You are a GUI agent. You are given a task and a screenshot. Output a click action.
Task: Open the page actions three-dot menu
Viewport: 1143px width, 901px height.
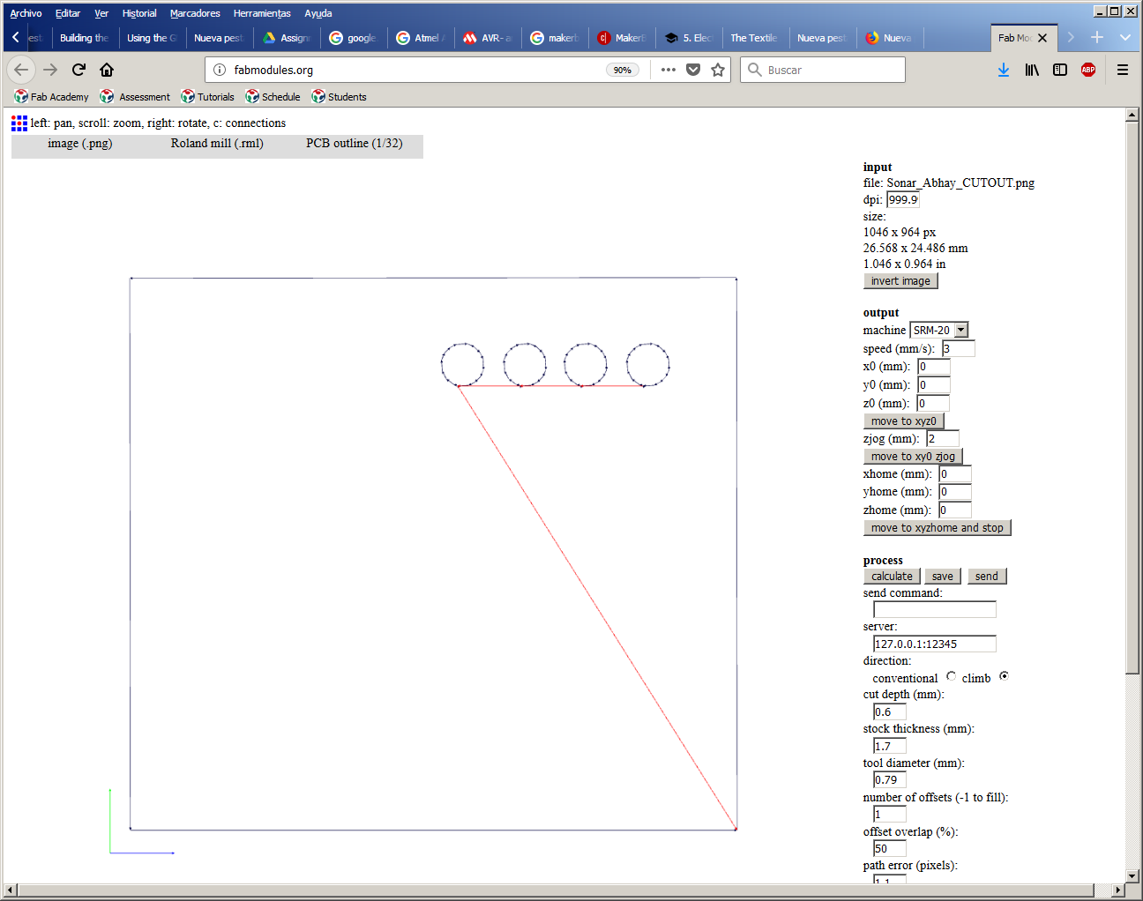[669, 70]
